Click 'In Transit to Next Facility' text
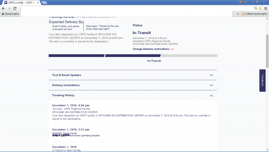This screenshot has width=269, height=152. click(x=66, y=150)
